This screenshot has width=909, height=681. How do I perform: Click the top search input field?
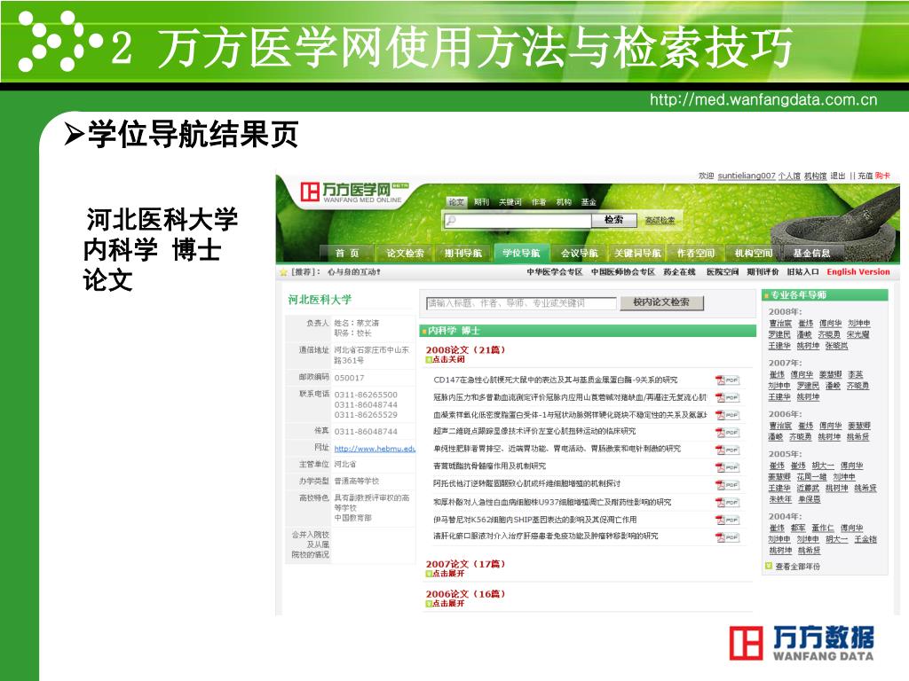coord(518,221)
